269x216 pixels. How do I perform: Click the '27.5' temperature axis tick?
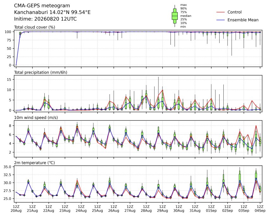coord(7,191)
